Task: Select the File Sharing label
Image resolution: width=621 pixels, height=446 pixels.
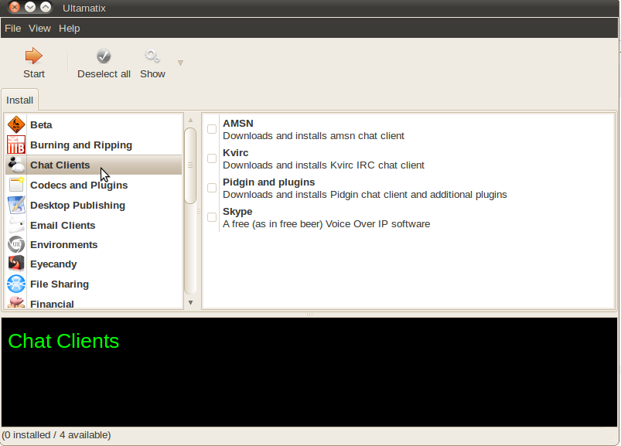Action: point(60,284)
